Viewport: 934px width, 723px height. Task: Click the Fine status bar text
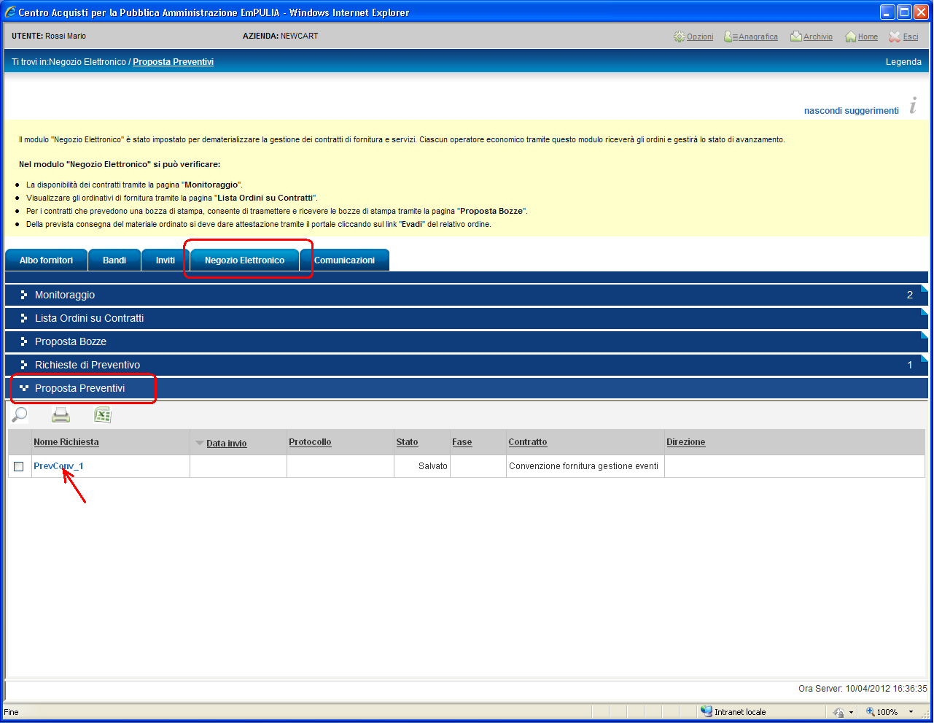pos(12,712)
